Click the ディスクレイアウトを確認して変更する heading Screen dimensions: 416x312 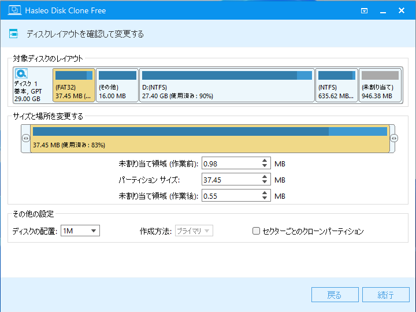(85, 34)
